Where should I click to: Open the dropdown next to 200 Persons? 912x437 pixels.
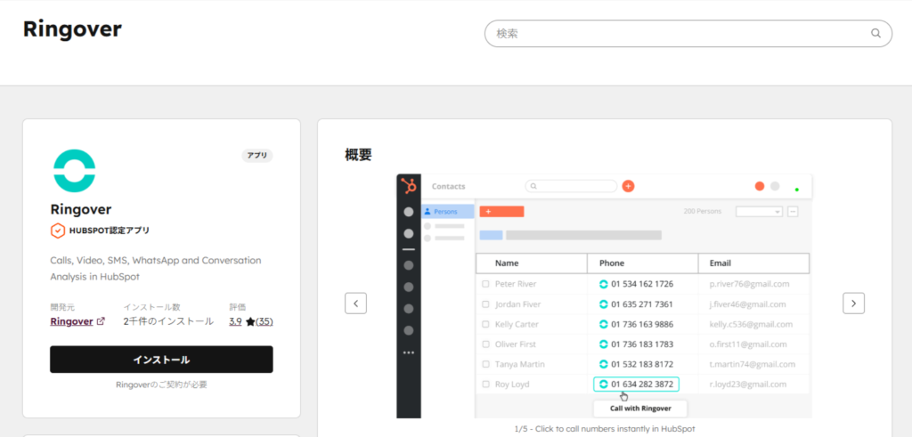coord(759,212)
